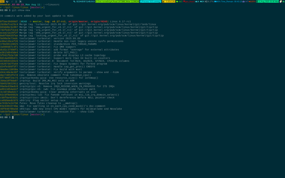Click the cyan Process running status segment
This screenshot has height=178, width=285.
pos(150,1)
